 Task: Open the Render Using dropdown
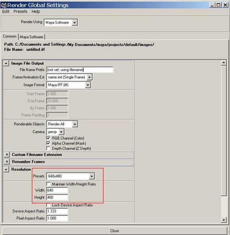[61, 22]
